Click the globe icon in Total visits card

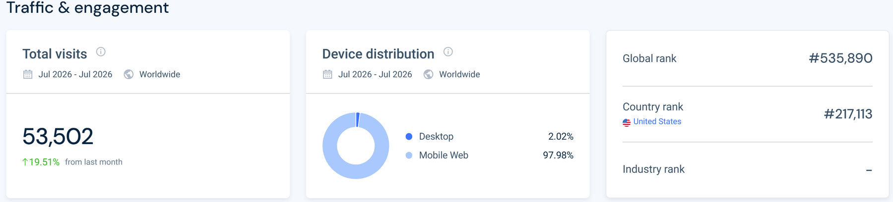(128, 74)
